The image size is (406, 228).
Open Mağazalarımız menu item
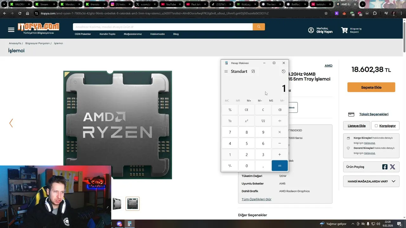(133, 34)
